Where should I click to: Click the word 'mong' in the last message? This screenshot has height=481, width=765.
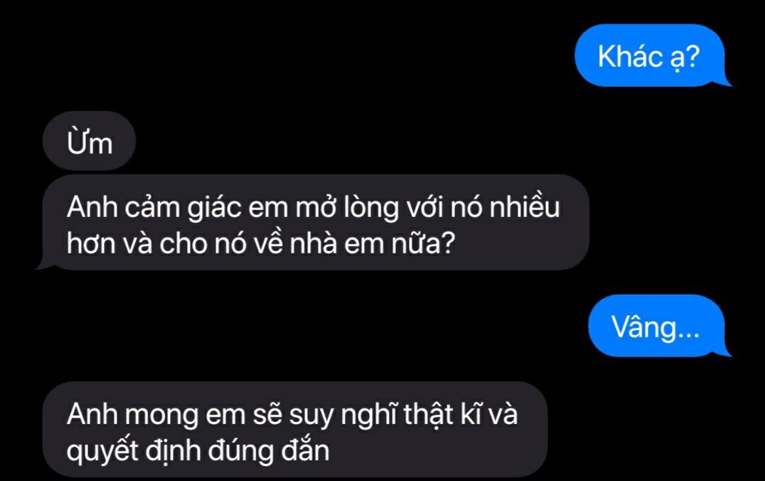(x=161, y=416)
